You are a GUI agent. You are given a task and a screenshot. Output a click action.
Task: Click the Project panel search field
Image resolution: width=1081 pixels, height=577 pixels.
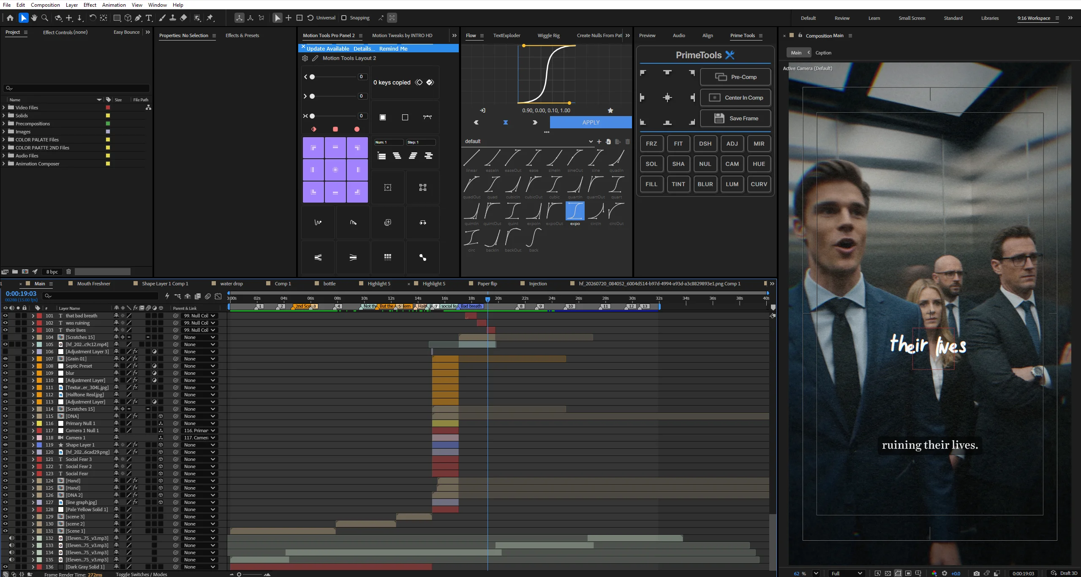(76, 88)
